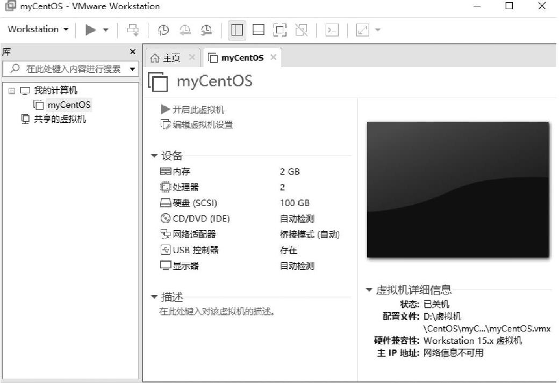Close the library panel

(x=133, y=52)
